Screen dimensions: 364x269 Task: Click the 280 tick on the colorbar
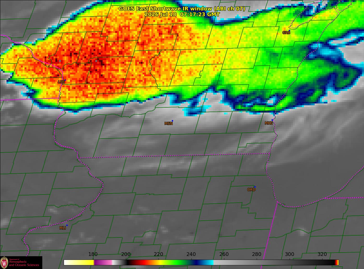pos(257,254)
